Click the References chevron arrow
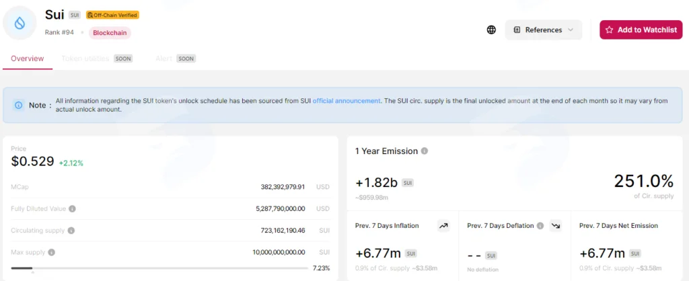The width and height of the screenshot is (689, 281). [x=571, y=30]
